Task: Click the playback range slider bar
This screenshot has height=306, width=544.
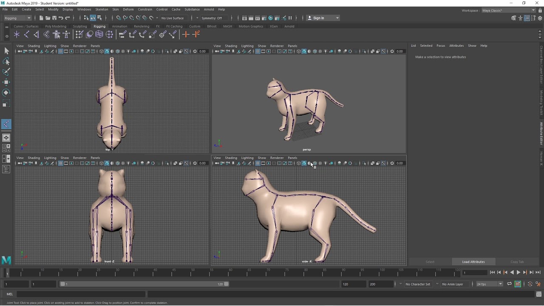Action: click(144, 284)
